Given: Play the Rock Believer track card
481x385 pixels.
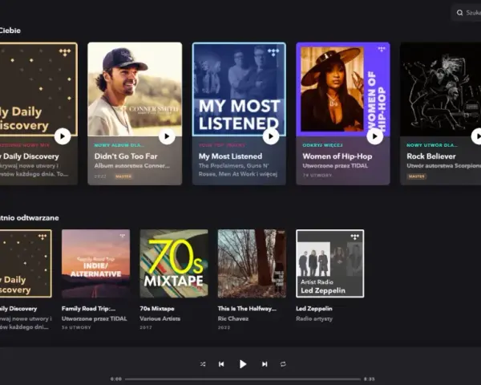Looking at the screenshot, I should pos(477,136).
